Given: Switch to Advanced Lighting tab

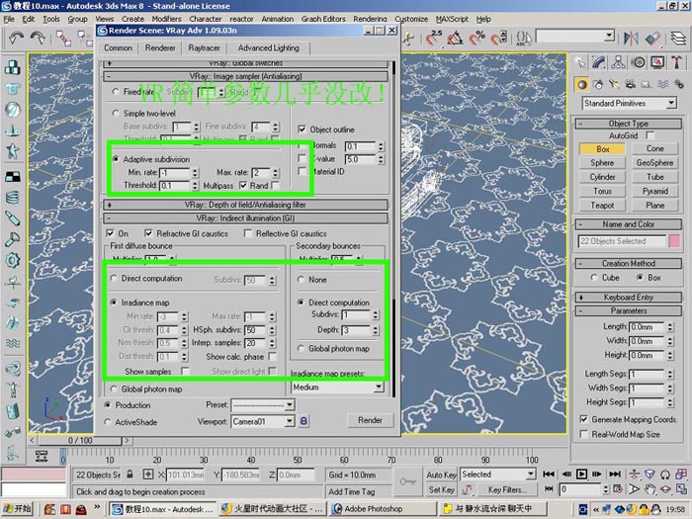Looking at the screenshot, I should tap(268, 47).
